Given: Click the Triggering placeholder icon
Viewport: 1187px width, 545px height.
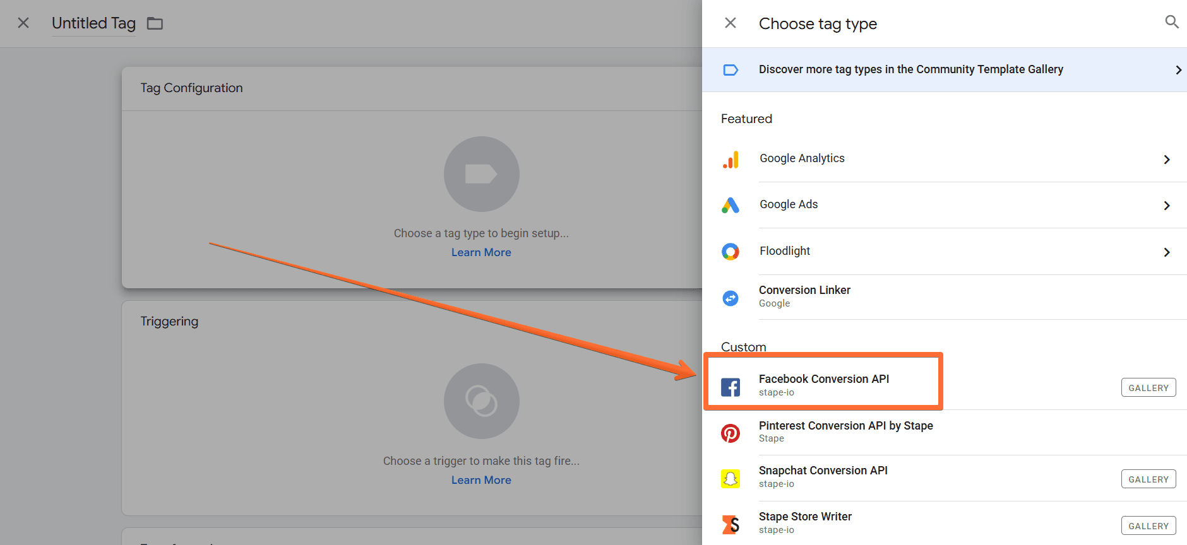Looking at the screenshot, I should tap(481, 401).
